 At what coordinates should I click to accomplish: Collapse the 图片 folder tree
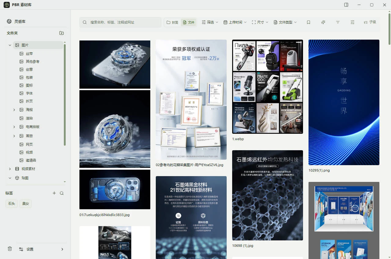pyautogui.click(x=10, y=45)
